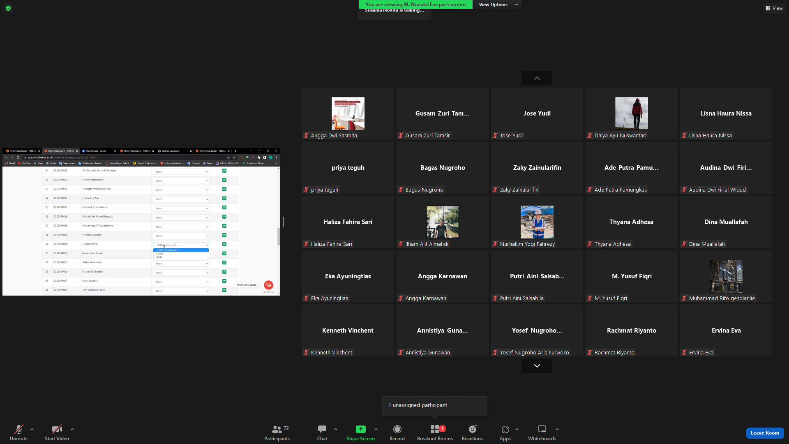Switch to the 'Post Peserta - Zoom' browser tab
The image size is (789, 444).
99,151
